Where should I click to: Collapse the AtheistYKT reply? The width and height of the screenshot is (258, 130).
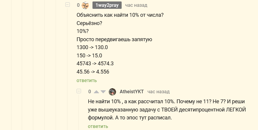79,91
